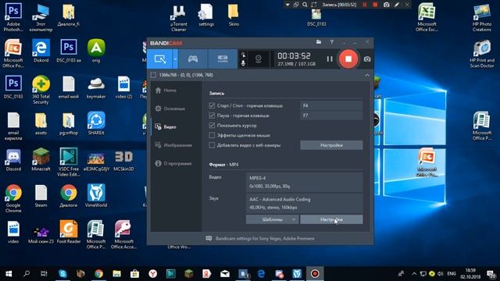Open Task View on taskbar
Image resolution: width=500 pixels, height=281 pixels.
(44, 274)
